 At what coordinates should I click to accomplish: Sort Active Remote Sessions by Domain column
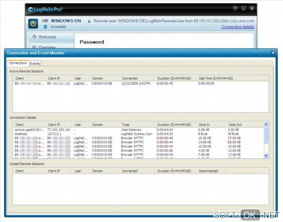click(104, 78)
